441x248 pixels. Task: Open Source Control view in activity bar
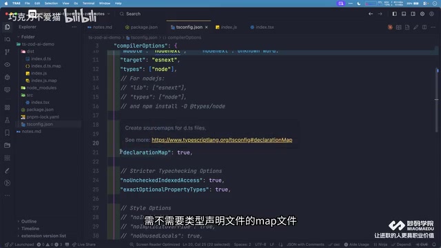click(x=8, y=52)
